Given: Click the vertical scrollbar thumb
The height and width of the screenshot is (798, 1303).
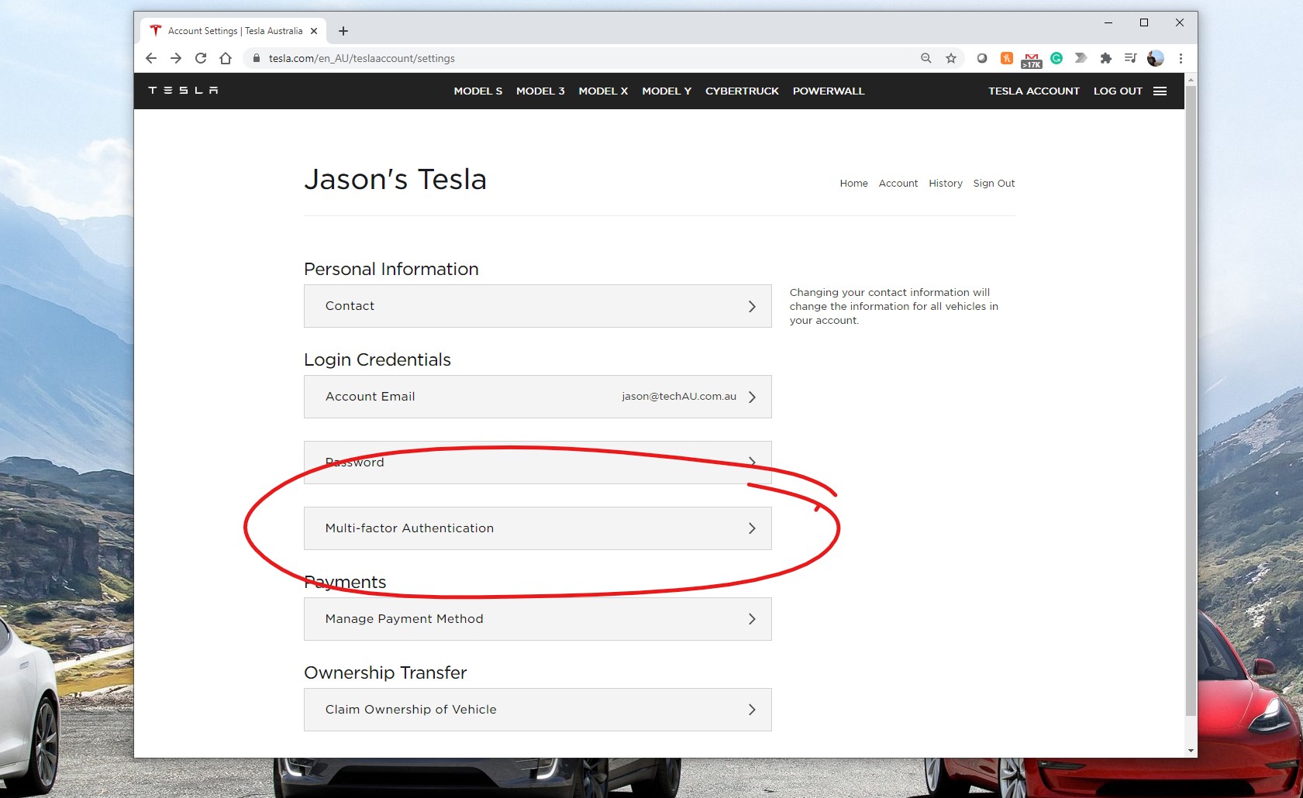Looking at the screenshot, I should click(x=1191, y=401).
